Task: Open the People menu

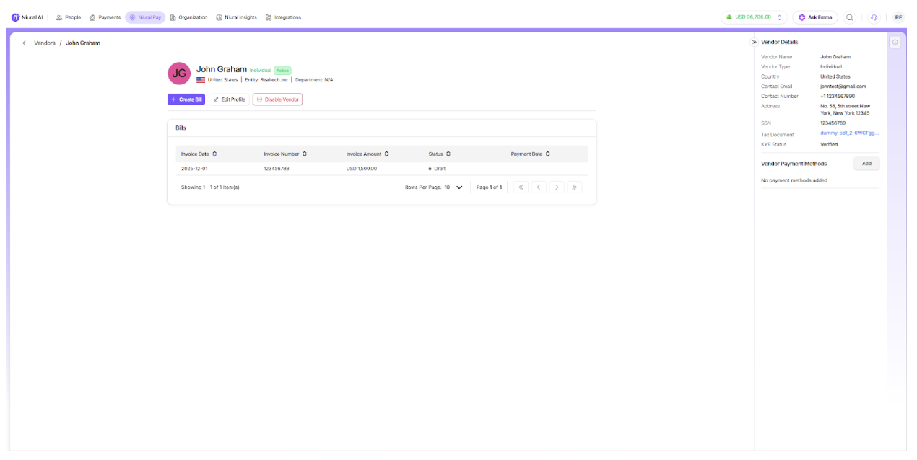Action: [x=69, y=17]
